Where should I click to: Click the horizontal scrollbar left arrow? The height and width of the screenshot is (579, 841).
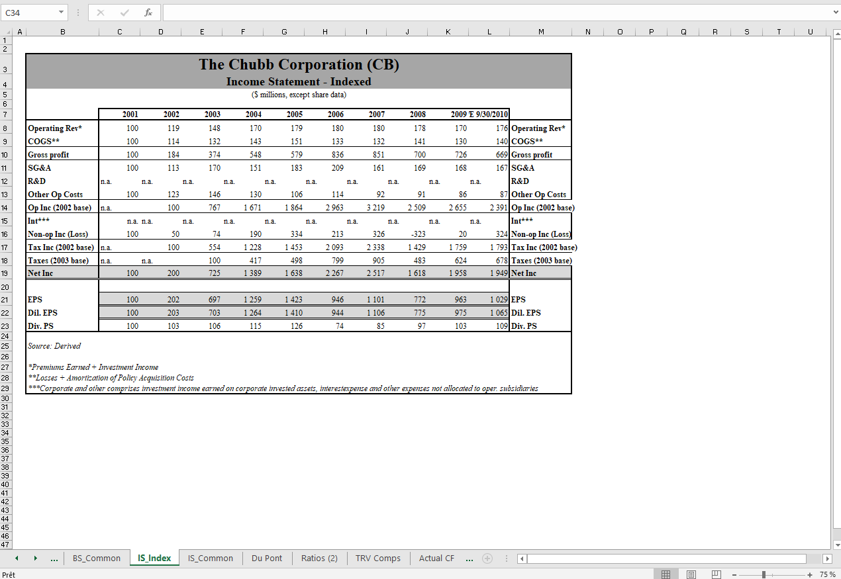tap(522, 558)
